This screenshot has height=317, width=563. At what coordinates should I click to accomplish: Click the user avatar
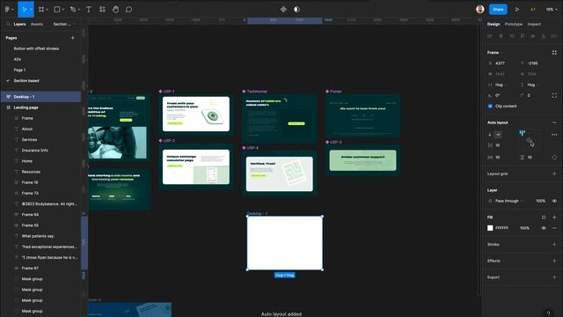tap(480, 10)
